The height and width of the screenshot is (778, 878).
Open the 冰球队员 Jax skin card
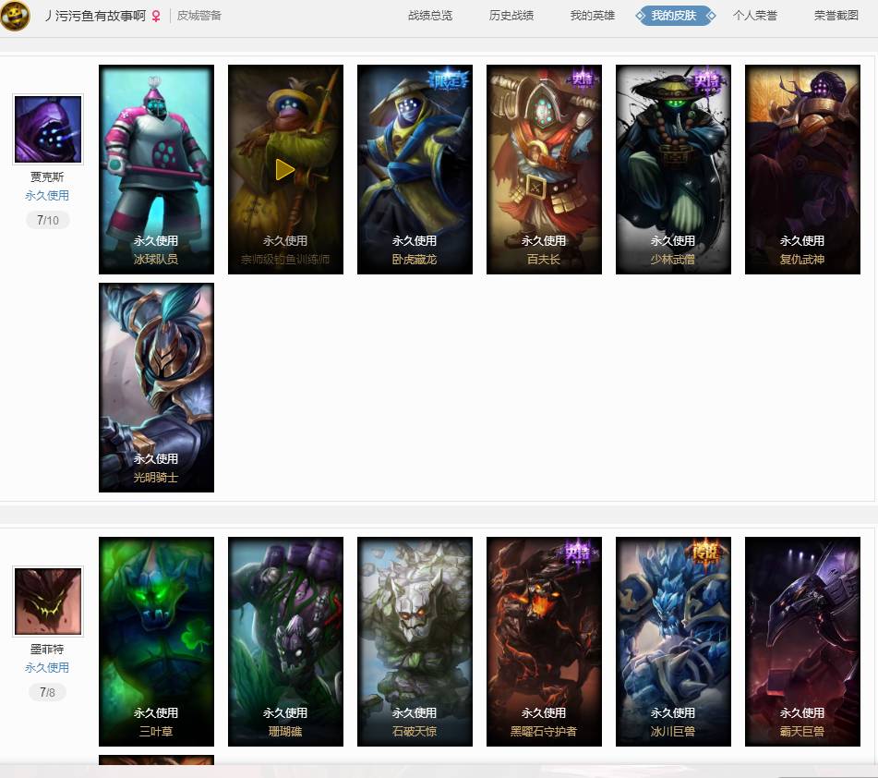tap(156, 169)
